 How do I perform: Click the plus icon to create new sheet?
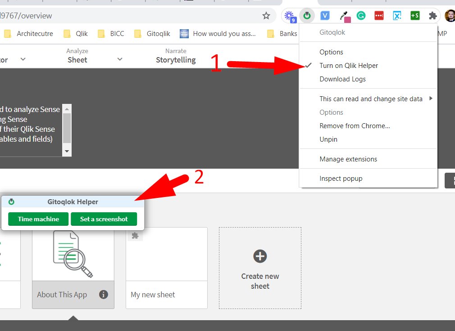click(260, 256)
